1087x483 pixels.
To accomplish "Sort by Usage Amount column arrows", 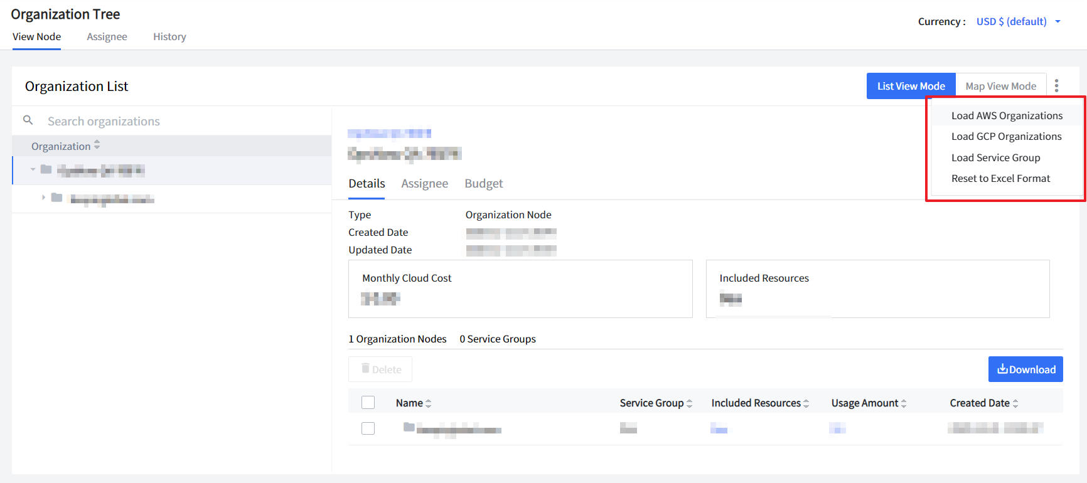I will click(904, 403).
